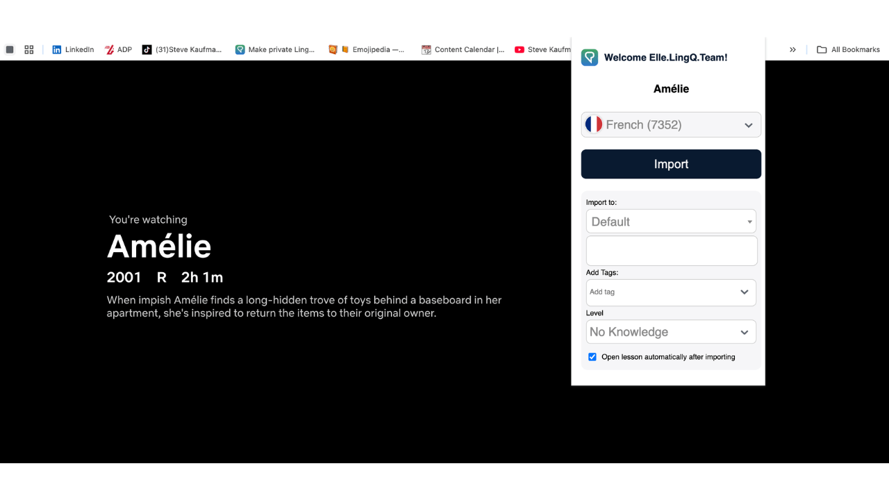The width and height of the screenshot is (889, 500).
Task: Open the Emojipedia bookmark
Action: pyautogui.click(x=366, y=49)
